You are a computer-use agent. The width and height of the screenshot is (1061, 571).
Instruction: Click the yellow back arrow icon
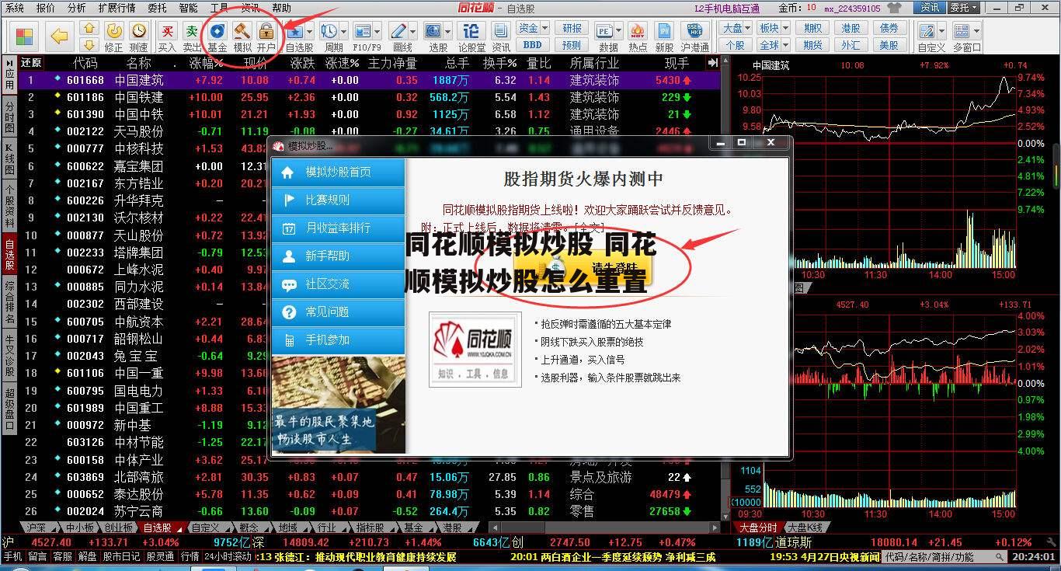tap(60, 36)
